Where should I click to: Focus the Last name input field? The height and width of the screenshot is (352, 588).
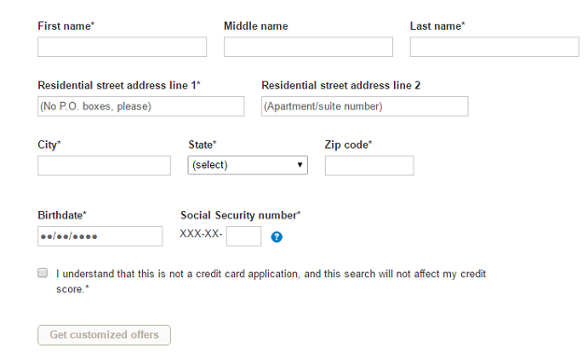(495, 47)
